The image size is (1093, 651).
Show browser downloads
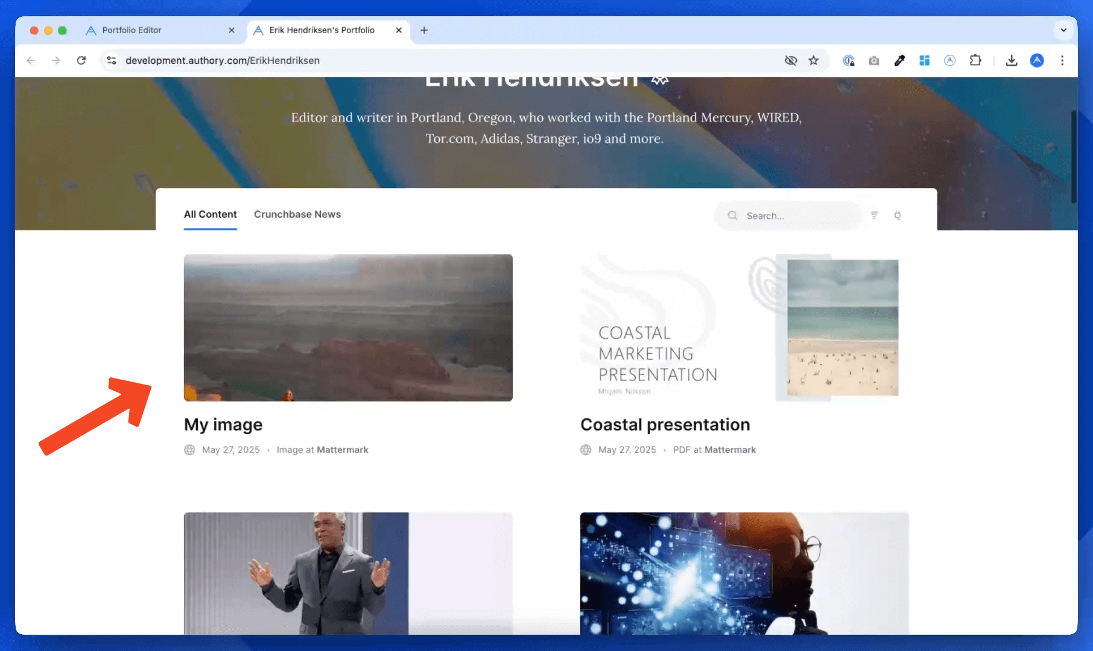click(1012, 60)
